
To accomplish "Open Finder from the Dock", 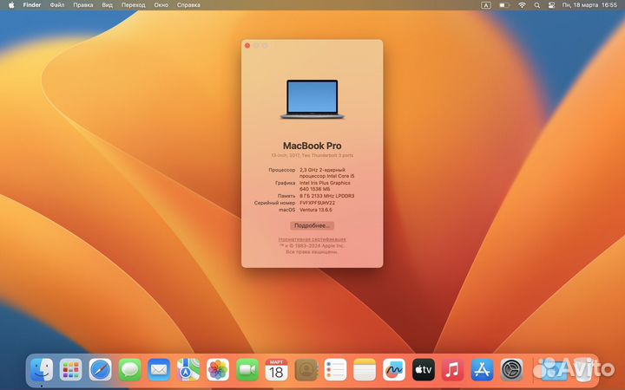I will [42, 370].
